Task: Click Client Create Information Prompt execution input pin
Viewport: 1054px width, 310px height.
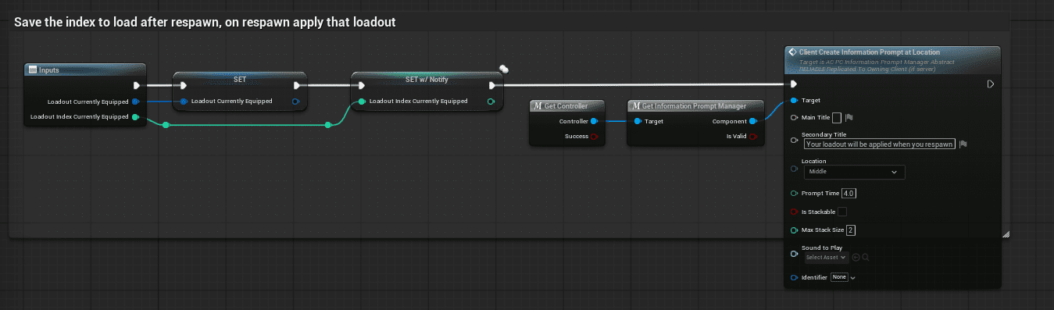Action: pos(794,84)
